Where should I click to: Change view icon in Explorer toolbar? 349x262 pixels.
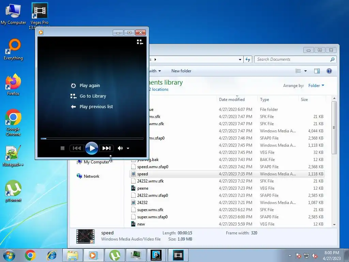298,71
